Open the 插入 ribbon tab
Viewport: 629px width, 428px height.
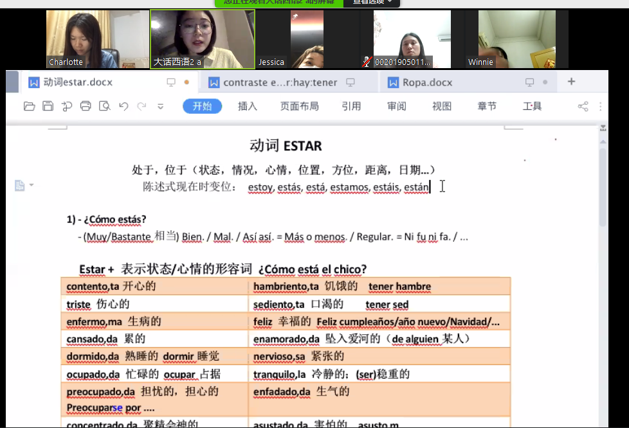pos(247,106)
